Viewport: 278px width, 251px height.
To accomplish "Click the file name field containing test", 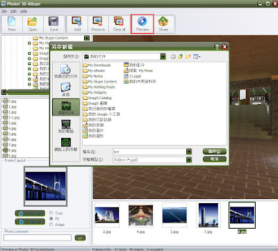I will (149, 152).
